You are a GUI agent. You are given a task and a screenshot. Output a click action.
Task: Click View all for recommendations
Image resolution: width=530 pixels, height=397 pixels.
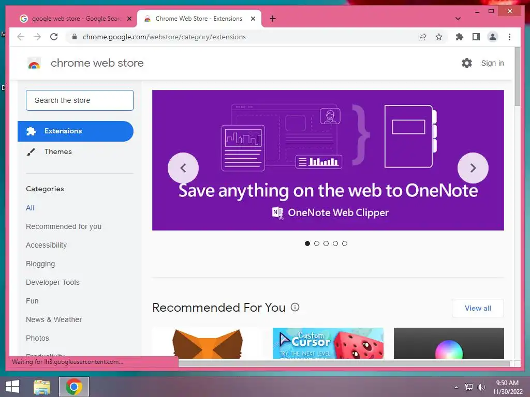478,308
